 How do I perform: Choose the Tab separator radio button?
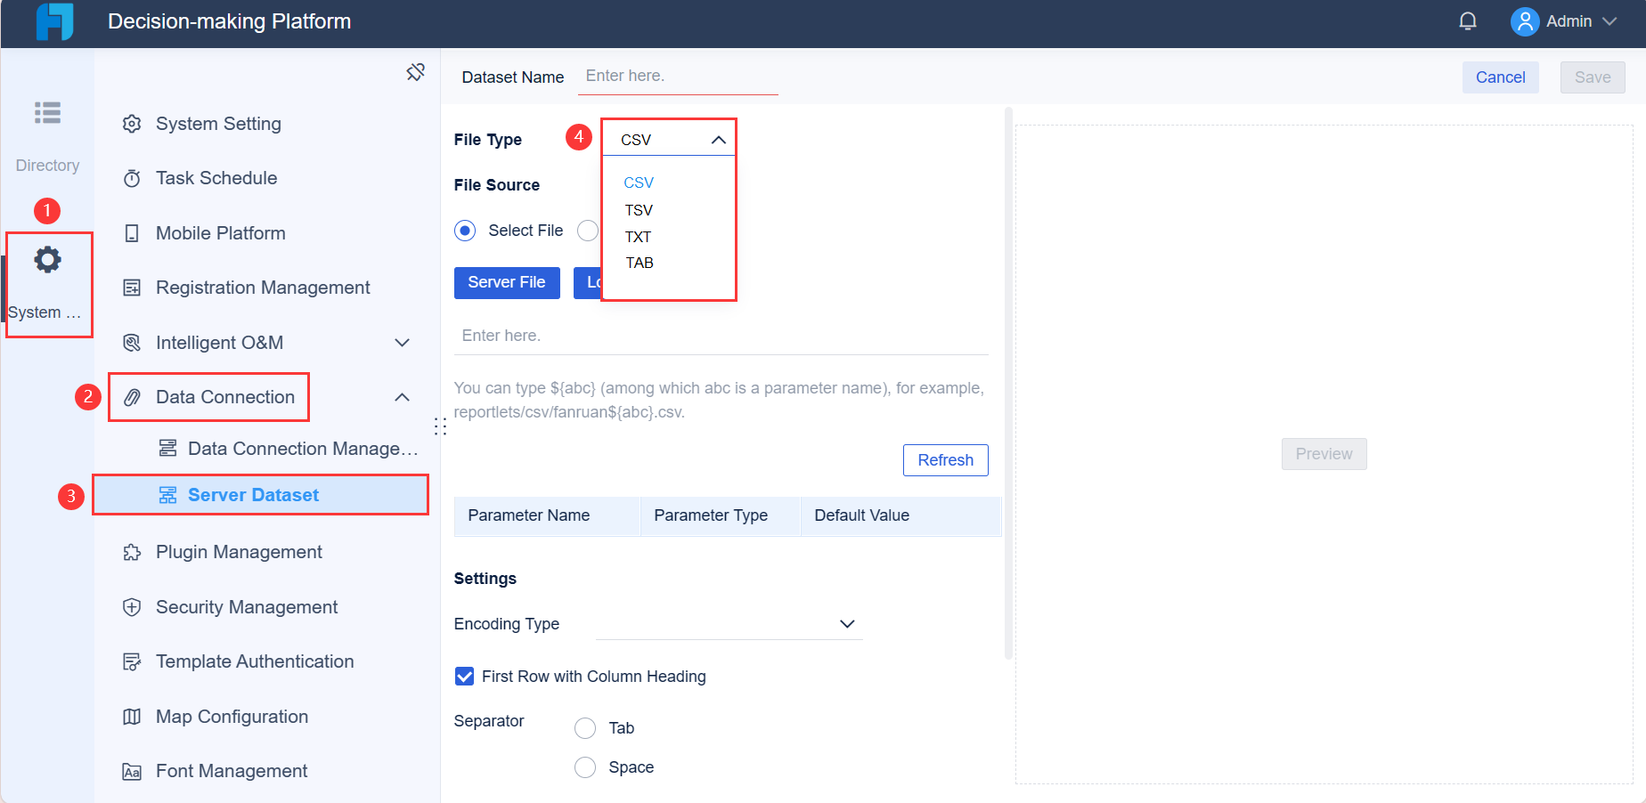point(585,728)
